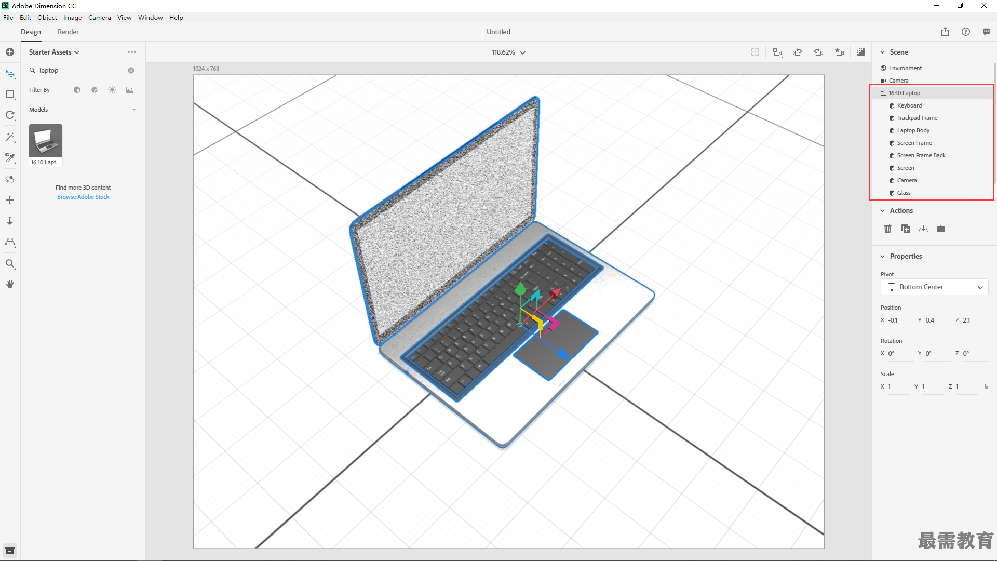
Task: Select the Sampler eyedropper tool
Action: point(10,157)
